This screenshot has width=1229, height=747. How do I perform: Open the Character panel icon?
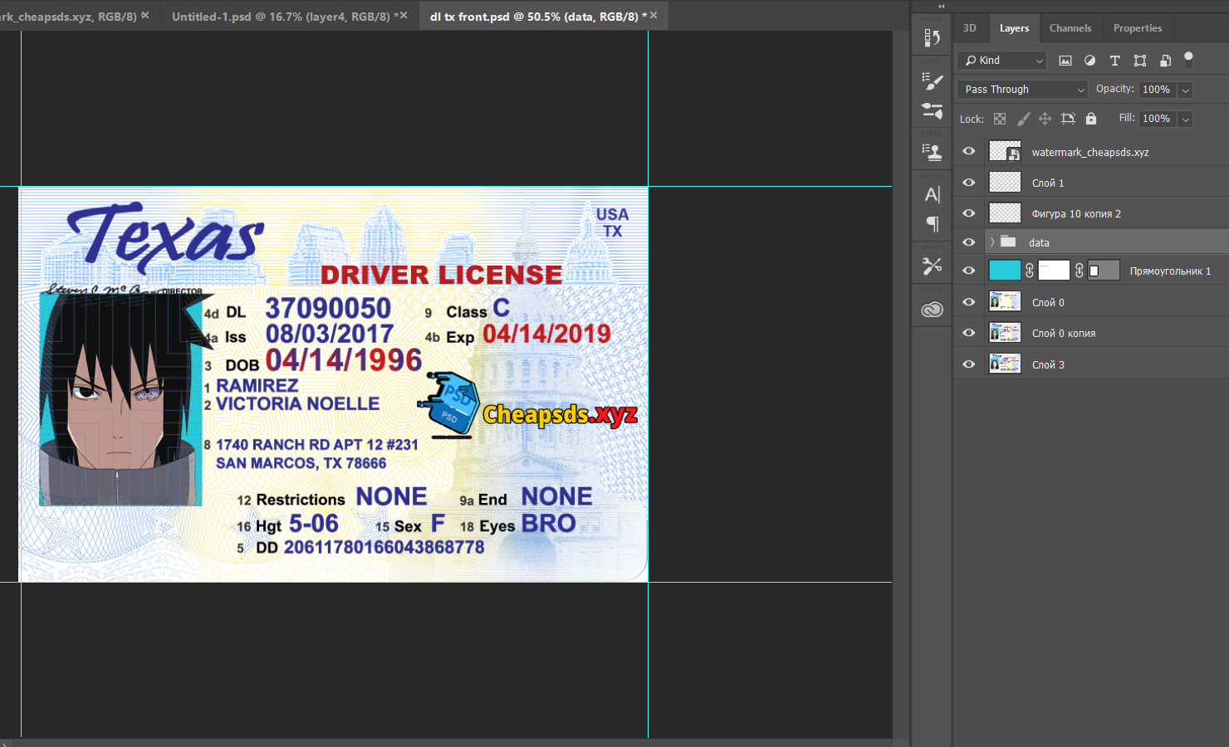coord(932,195)
